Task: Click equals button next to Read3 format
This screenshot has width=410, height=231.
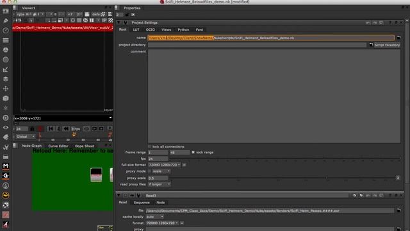Action: (182, 223)
